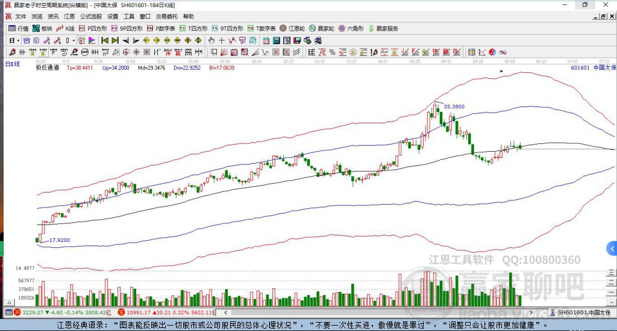The width and height of the screenshot is (617, 331).
Task: Open the calendar date icon
Action: 266,40
